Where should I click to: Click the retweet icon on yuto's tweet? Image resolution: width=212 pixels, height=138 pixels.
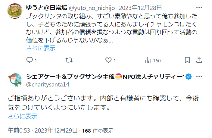pos(69,60)
